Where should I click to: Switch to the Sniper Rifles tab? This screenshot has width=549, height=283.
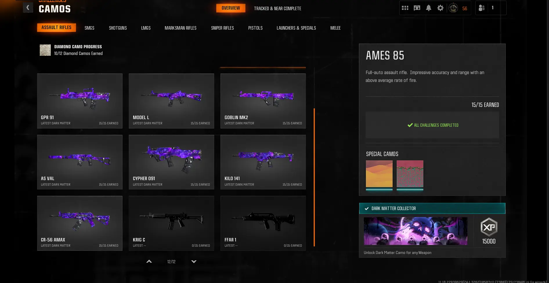tap(223, 28)
